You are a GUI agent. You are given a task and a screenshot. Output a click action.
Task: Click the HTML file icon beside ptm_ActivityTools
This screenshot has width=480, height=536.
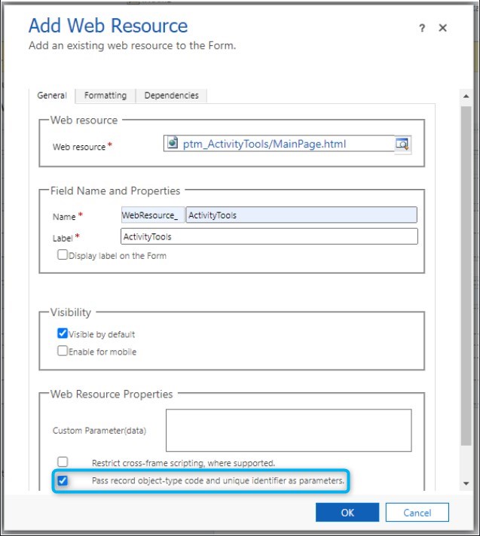click(x=173, y=143)
